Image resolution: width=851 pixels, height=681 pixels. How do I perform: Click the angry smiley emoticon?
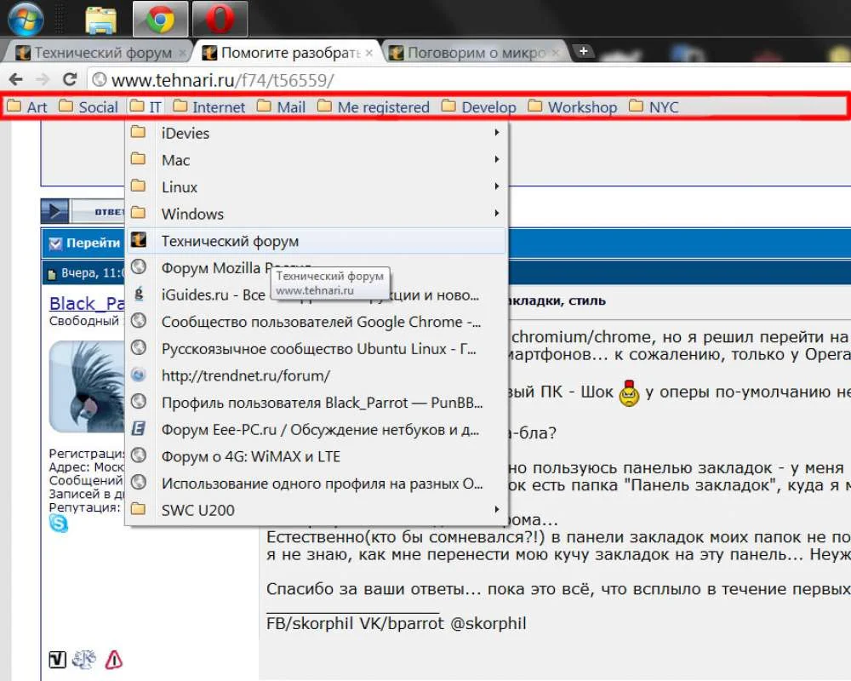[x=629, y=393]
